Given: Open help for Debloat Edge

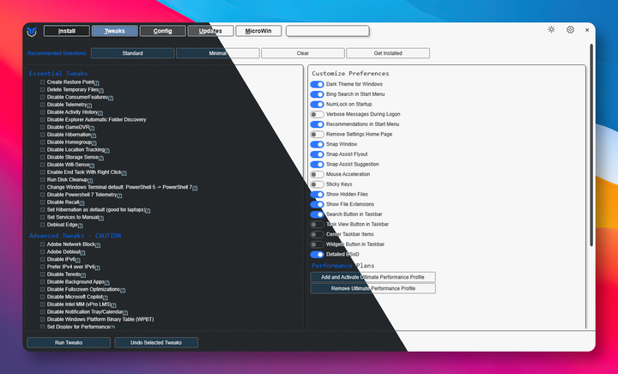Looking at the screenshot, I should tap(81, 226).
